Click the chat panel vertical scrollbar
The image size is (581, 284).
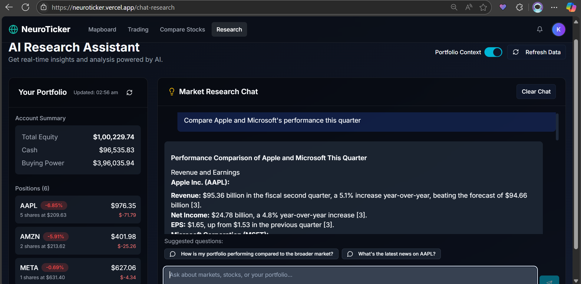(557, 127)
